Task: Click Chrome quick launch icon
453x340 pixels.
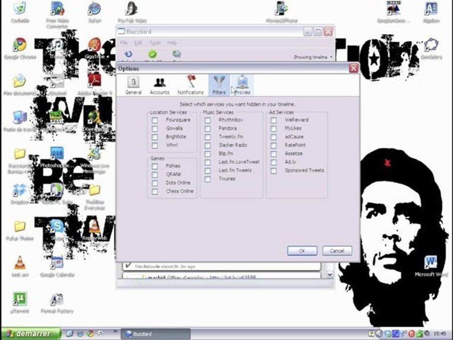Action: (90, 334)
